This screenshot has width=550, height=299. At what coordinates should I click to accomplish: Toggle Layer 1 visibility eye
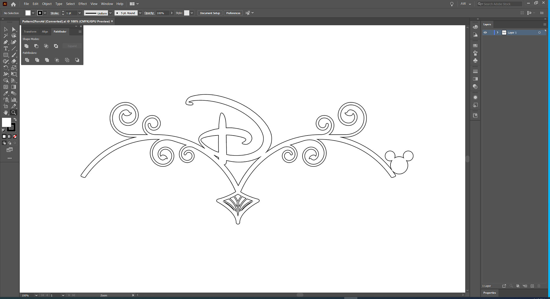coord(485,33)
